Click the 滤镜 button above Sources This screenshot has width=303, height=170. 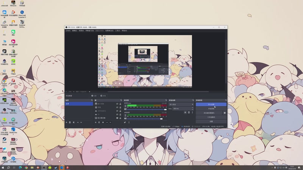(103, 96)
